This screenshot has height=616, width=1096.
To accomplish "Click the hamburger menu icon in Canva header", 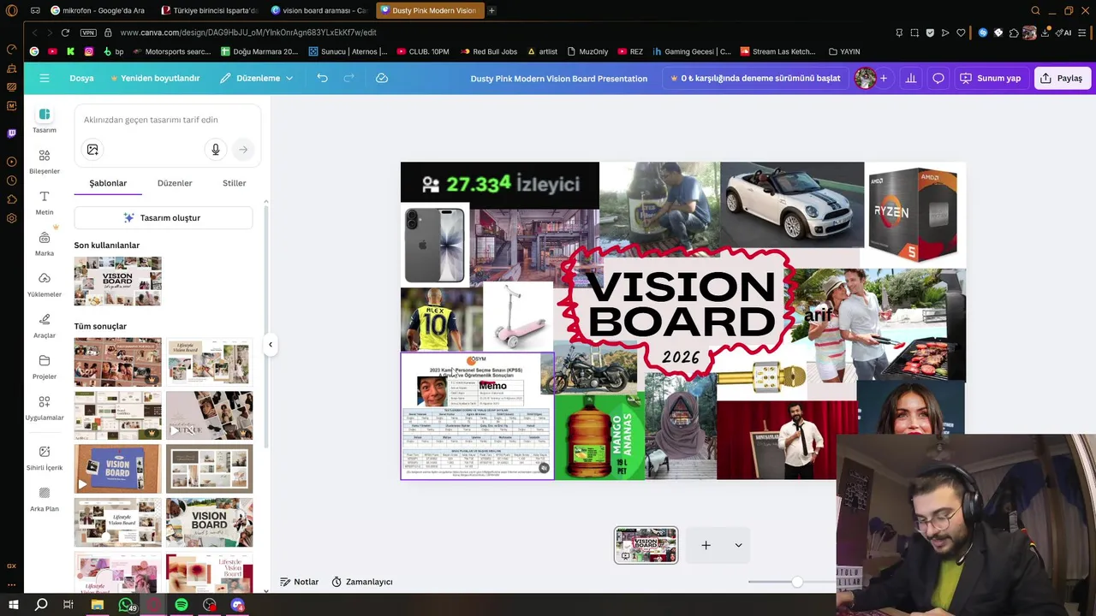I will point(45,78).
